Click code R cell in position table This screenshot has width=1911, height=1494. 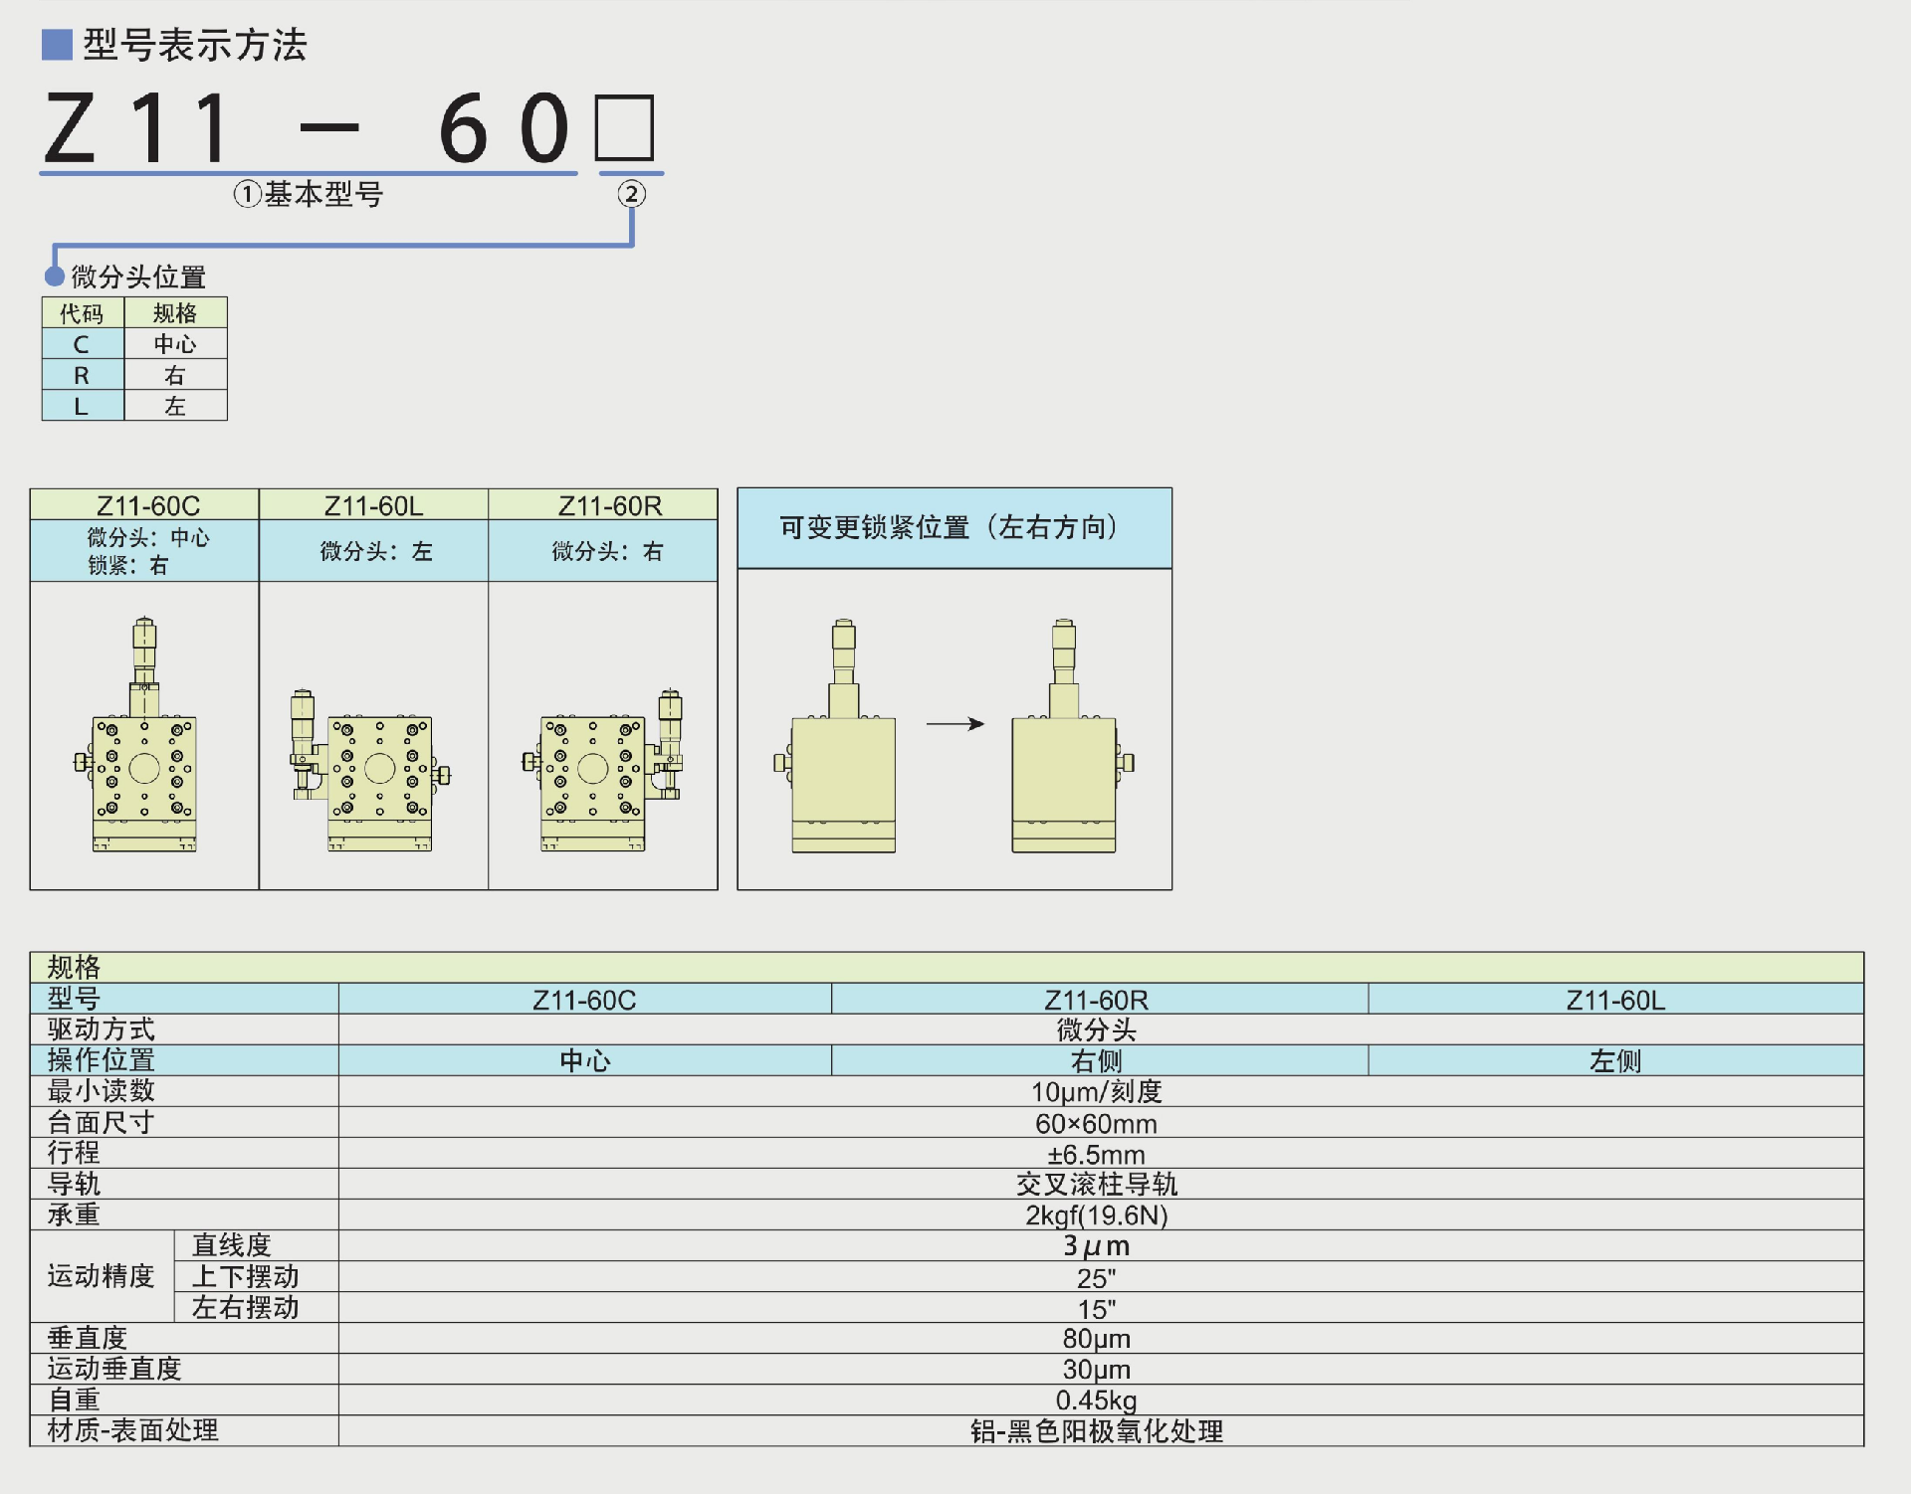click(82, 375)
